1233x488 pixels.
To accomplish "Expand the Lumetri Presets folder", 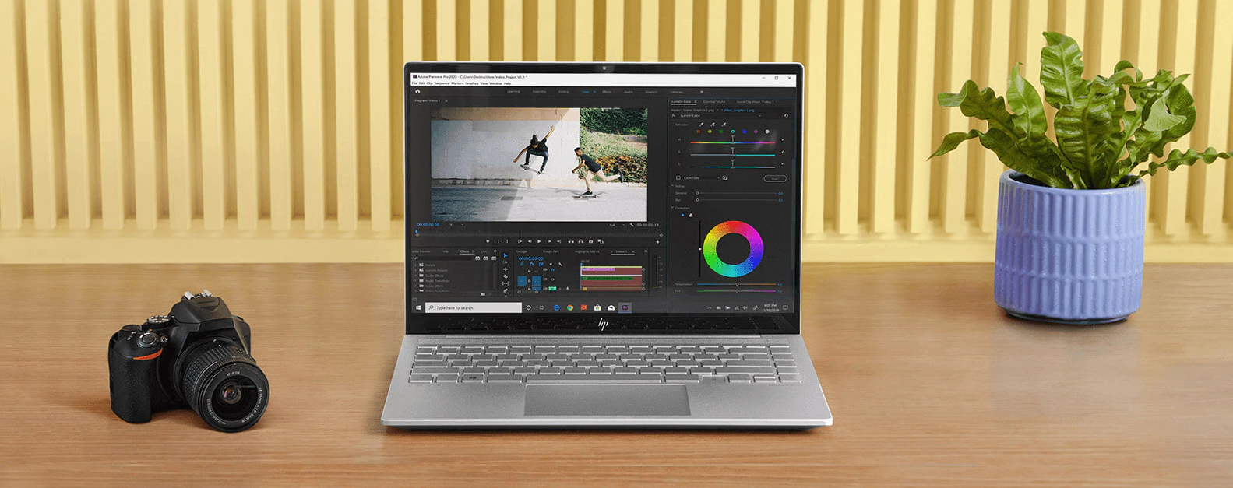I will point(416,270).
